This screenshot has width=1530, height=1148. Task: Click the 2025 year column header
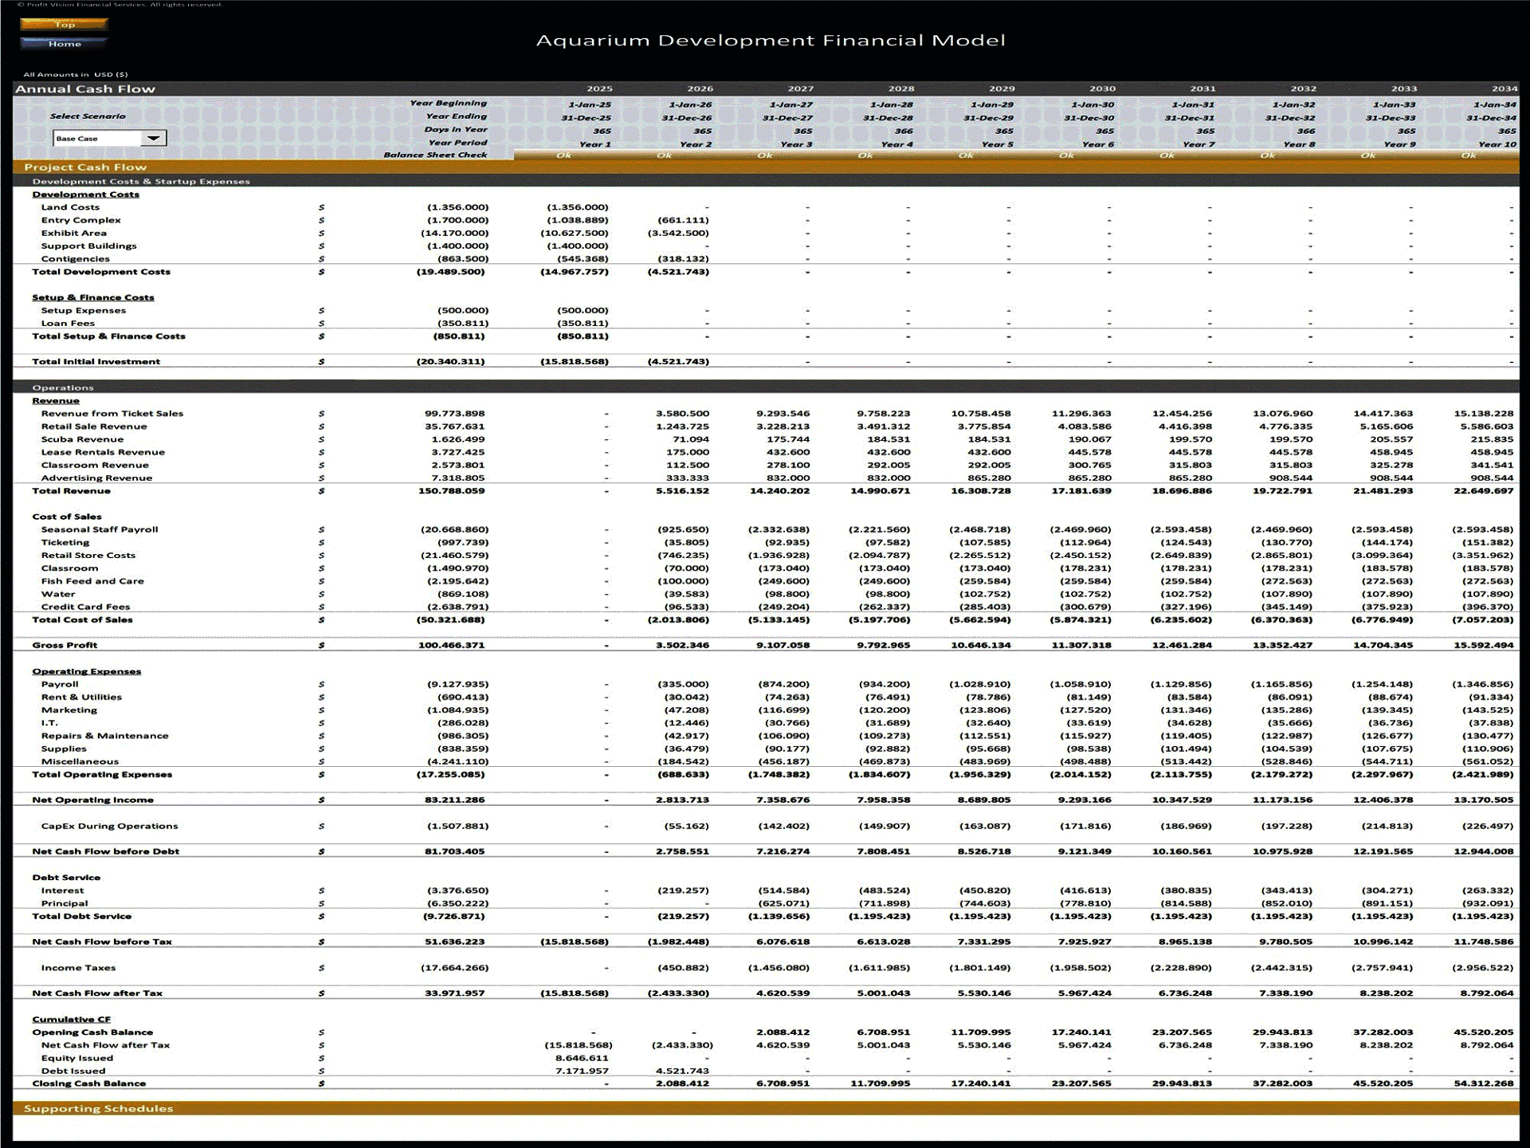point(599,88)
